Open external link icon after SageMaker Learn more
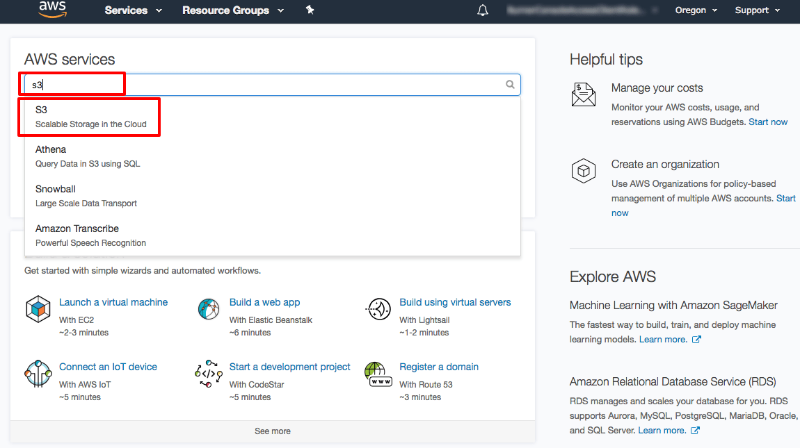This screenshot has height=448, width=800. [x=696, y=340]
